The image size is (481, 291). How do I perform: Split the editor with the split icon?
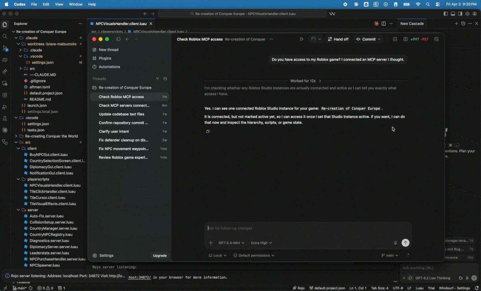384,24
